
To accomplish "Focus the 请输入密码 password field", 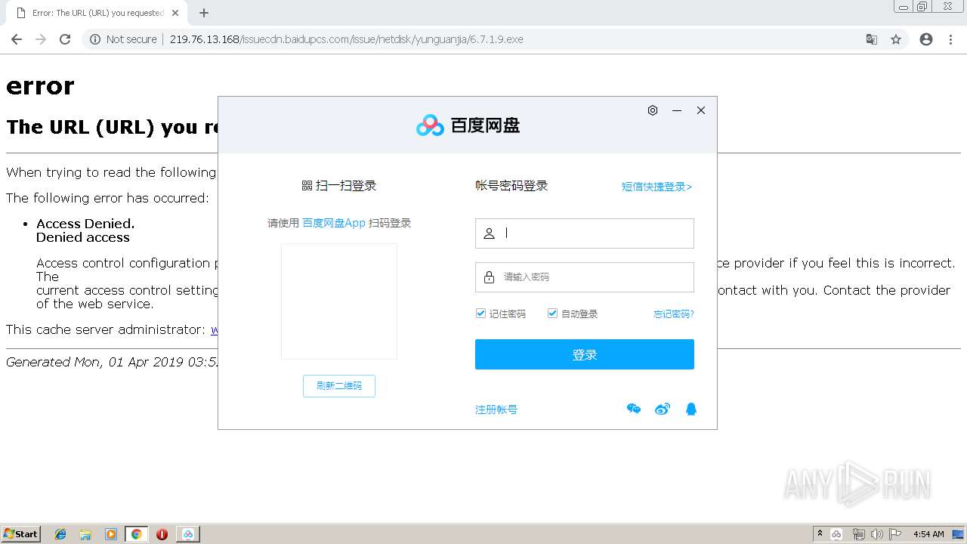I will coord(585,277).
